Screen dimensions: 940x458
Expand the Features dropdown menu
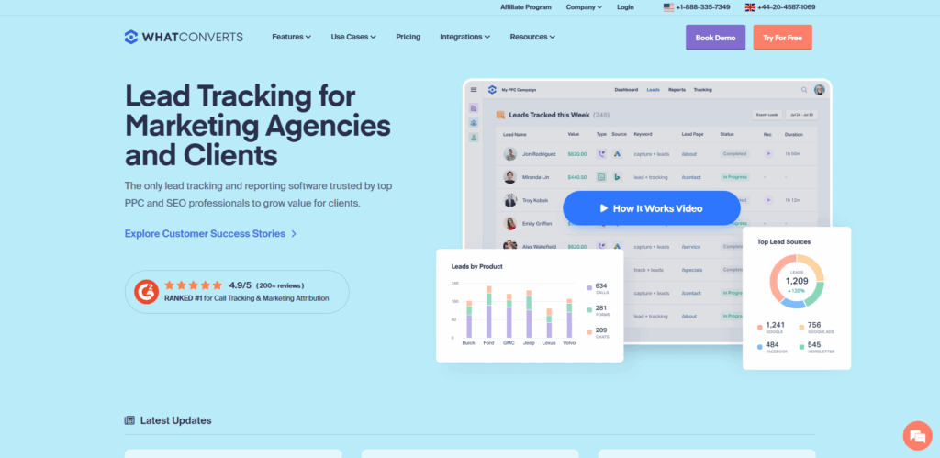(x=291, y=37)
